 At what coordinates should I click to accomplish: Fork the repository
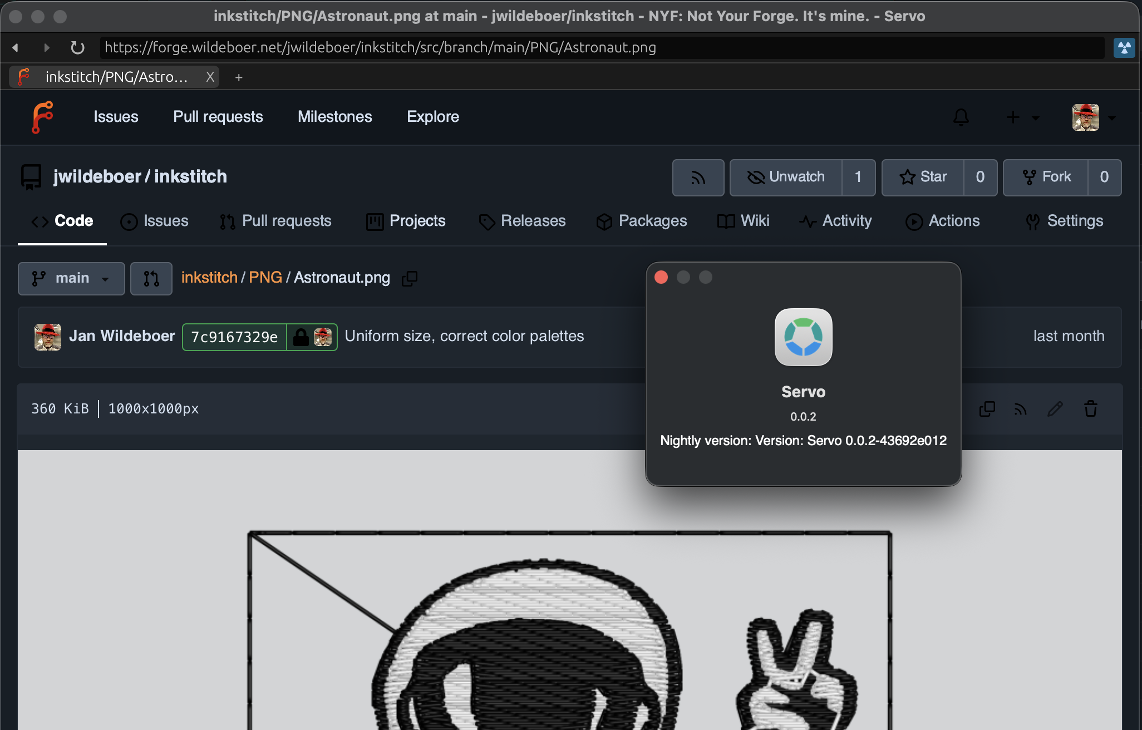tap(1046, 177)
